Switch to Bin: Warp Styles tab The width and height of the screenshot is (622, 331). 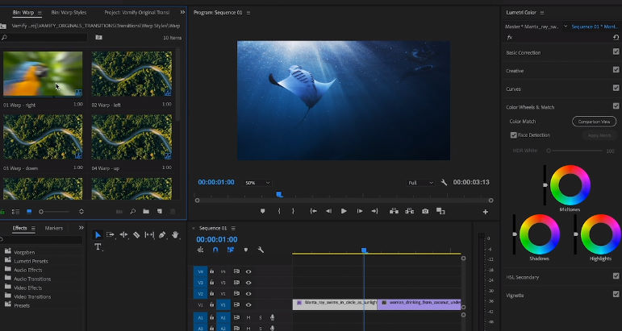(69, 13)
